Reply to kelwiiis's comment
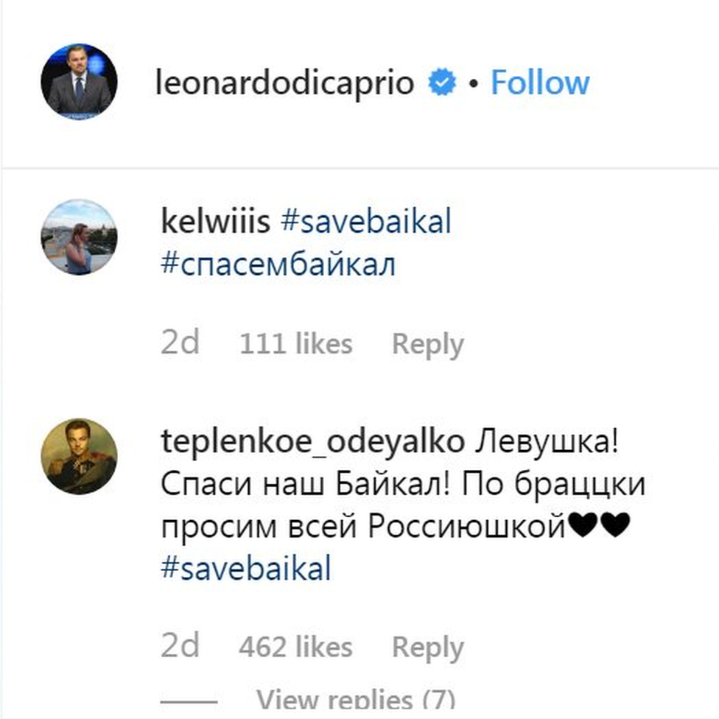Image resolution: width=719 pixels, height=719 pixels. [427, 342]
